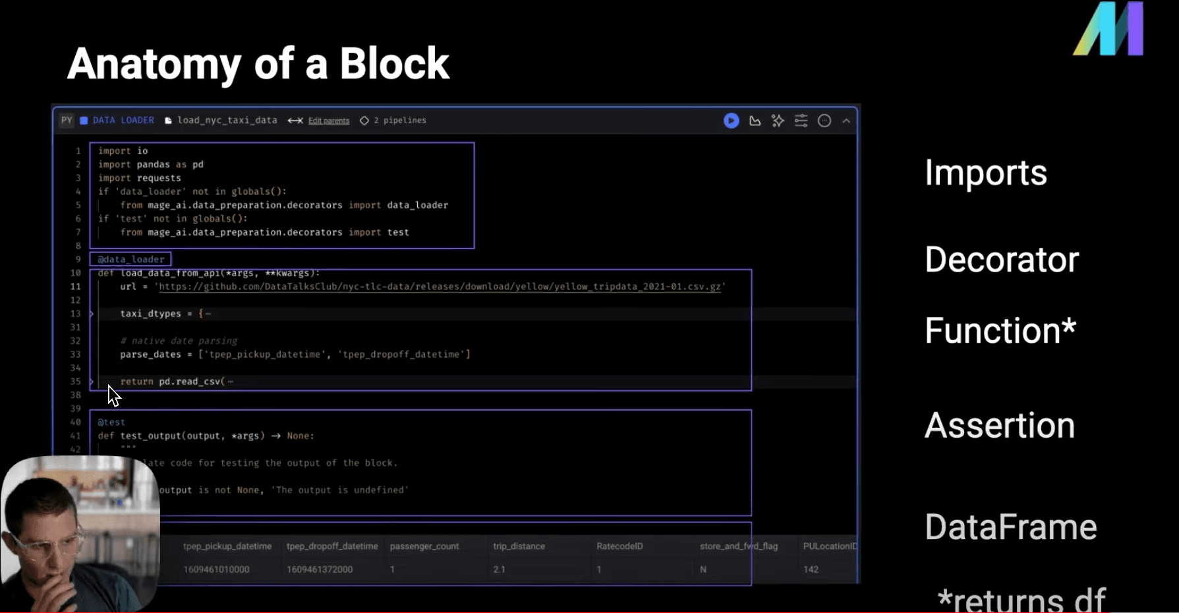
Task: Click the DATA LOADER block type label
Action: coord(123,120)
